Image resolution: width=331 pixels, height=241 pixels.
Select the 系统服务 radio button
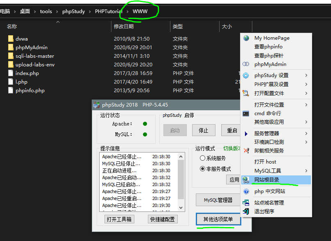[202, 158]
